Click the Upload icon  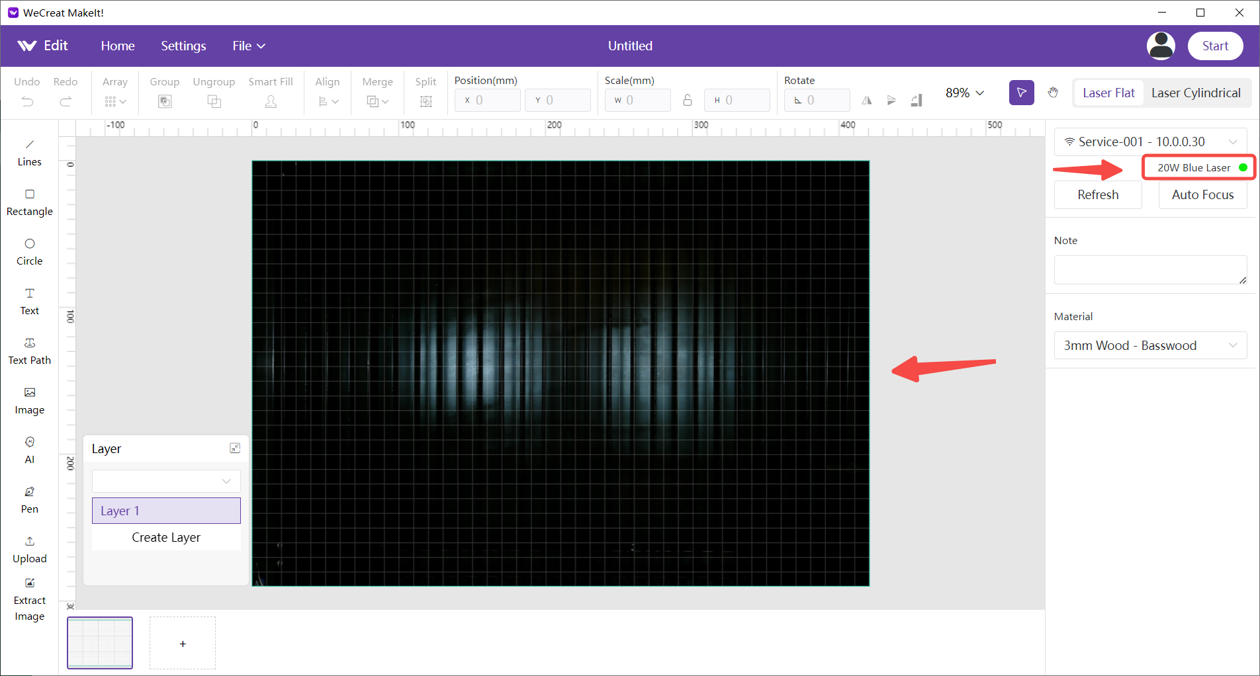(x=29, y=541)
